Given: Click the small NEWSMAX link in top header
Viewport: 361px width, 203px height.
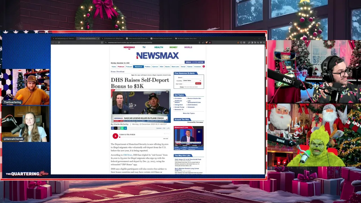Looking at the screenshot, I should 129,47.
